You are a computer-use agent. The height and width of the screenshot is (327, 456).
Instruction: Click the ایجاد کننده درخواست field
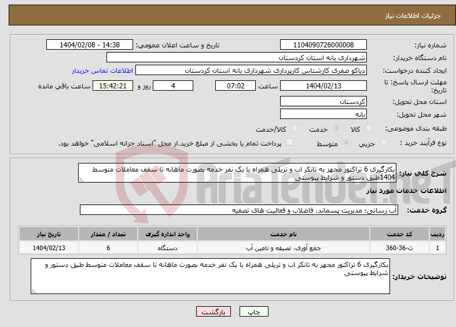[x=251, y=70]
